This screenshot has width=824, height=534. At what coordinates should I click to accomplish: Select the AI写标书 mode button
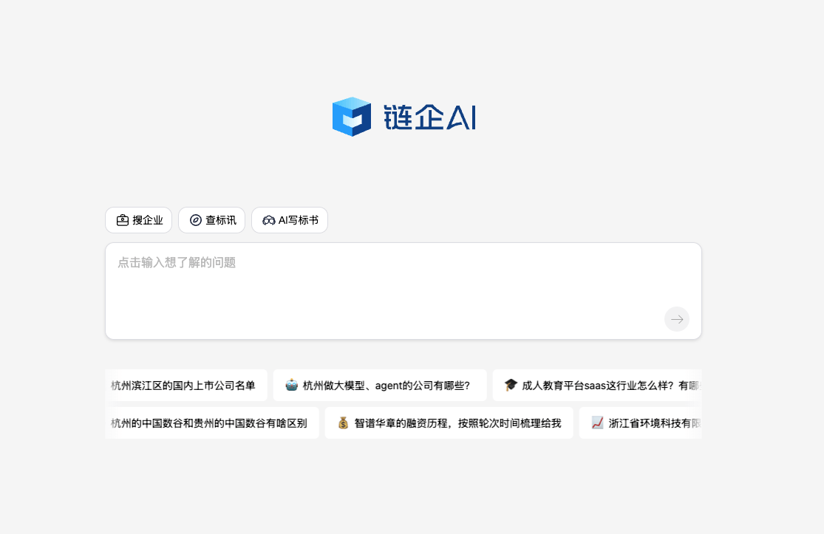coord(290,220)
